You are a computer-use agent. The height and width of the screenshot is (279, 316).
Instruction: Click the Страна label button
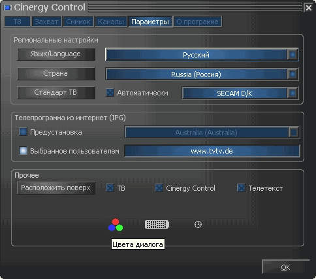pos(56,74)
